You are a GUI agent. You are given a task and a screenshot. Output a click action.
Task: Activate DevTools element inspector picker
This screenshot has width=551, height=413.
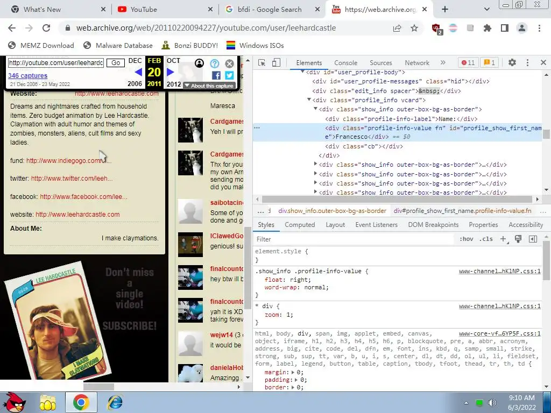(x=262, y=62)
